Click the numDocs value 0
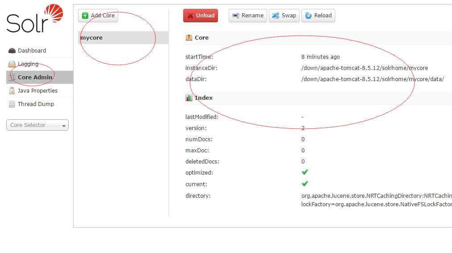The height and width of the screenshot is (253, 452). pos(303,139)
